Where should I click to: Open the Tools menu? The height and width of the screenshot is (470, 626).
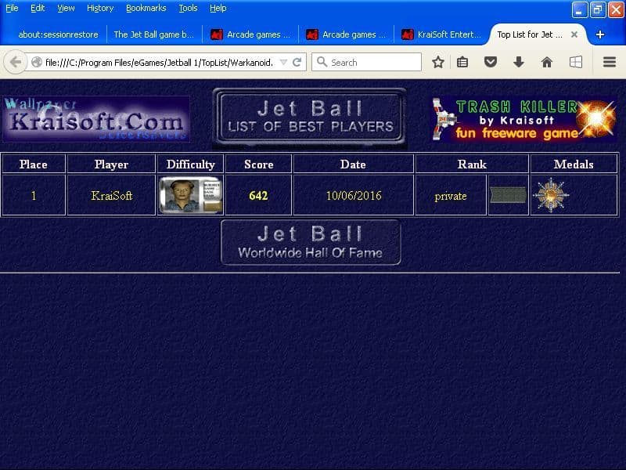(188, 8)
